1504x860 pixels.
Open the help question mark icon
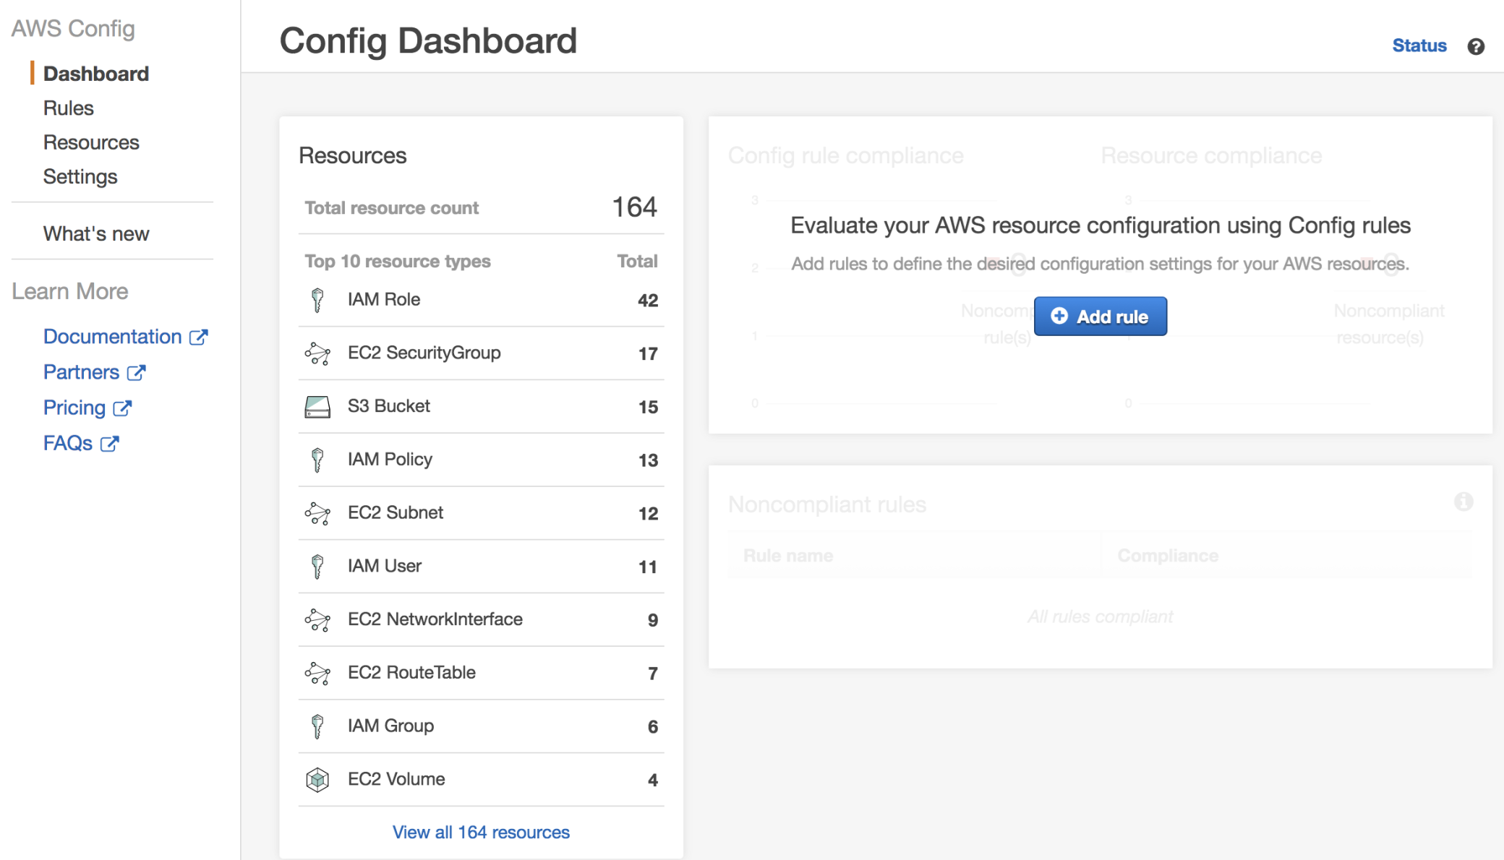tap(1476, 46)
